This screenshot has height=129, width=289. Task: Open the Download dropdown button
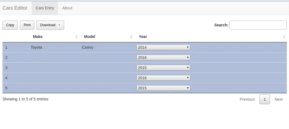[x=50, y=25]
